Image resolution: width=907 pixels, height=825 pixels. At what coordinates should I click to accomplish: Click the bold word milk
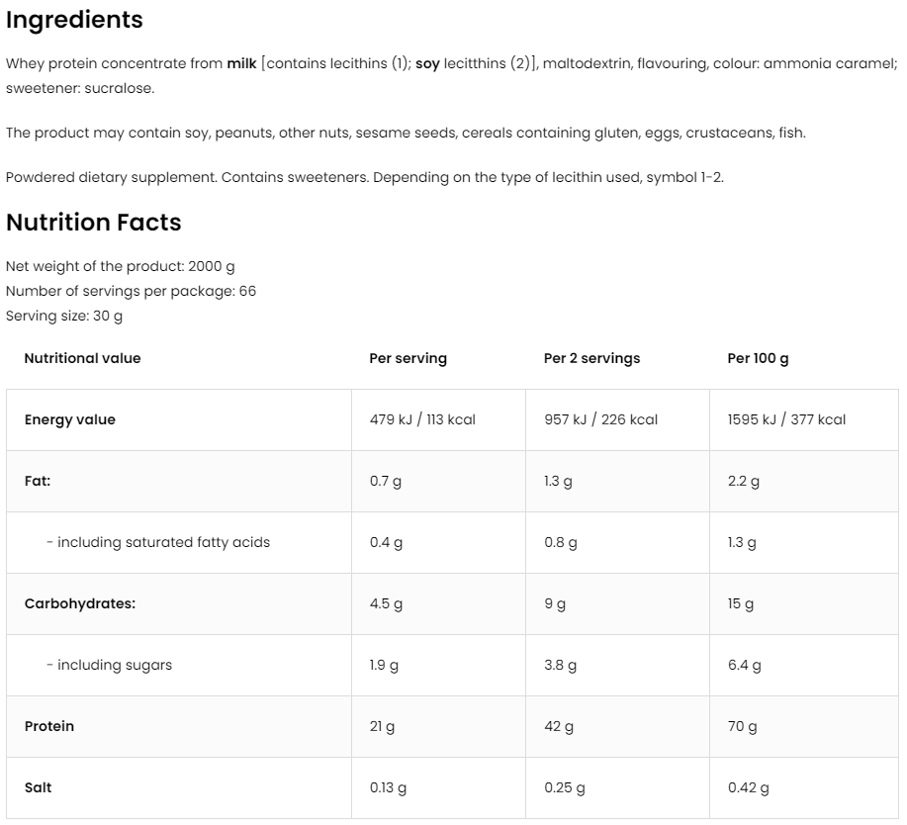[241, 63]
